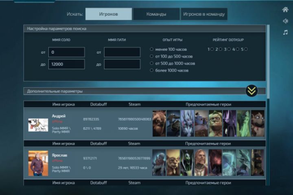
Task: Select last hero portrait in Ярослав's row
Action: tap(257, 162)
